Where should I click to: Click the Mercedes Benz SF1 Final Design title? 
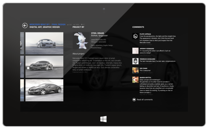tap(47, 25)
